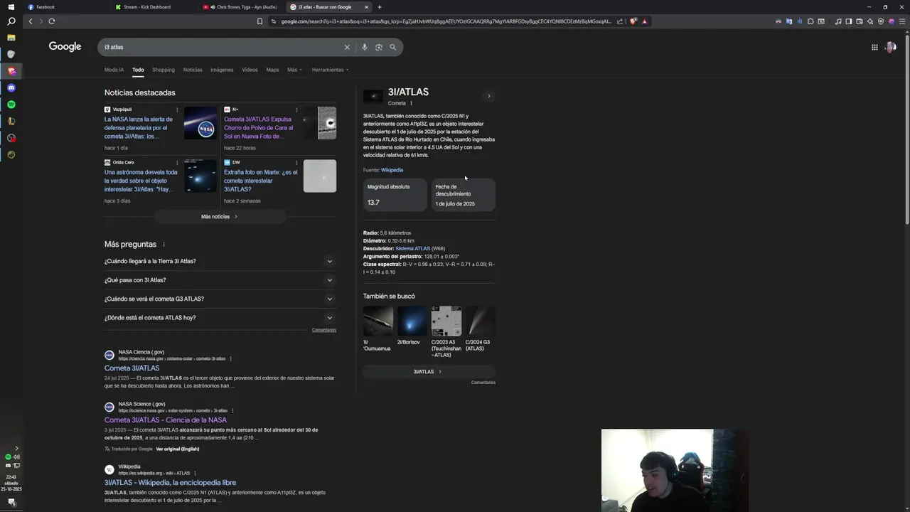Image resolution: width=910 pixels, height=512 pixels.
Task: Open the browser profile icon in toolbar
Action: point(892,21)
